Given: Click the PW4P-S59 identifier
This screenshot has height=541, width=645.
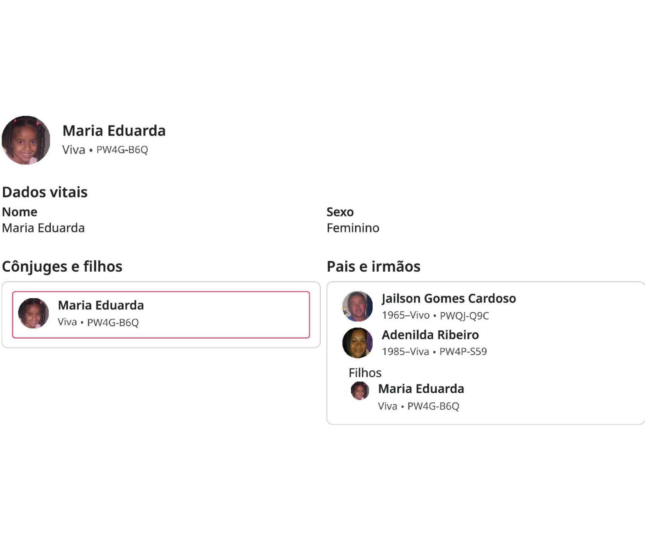Looking at the screenshot, I should [x=463, y=351].
